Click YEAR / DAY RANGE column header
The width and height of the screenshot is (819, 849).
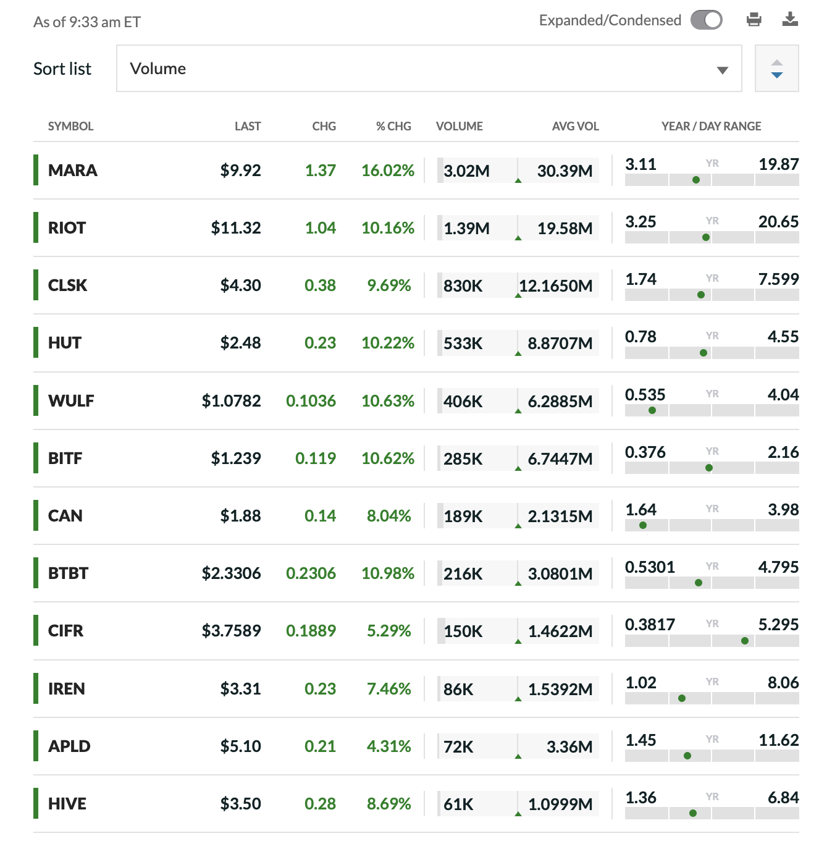pyautogui.click(x=712, y=126)
